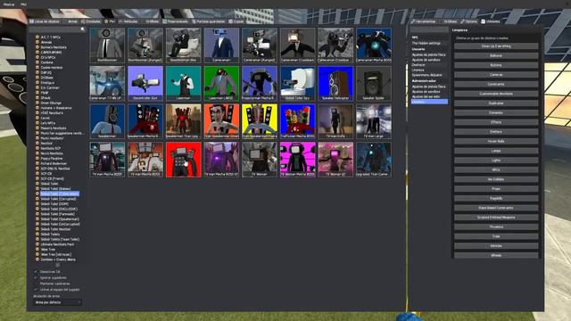This screenshot has width=571, height=321.
Task: Select the Laserman NPC on teal background
Action: [183, 83]
